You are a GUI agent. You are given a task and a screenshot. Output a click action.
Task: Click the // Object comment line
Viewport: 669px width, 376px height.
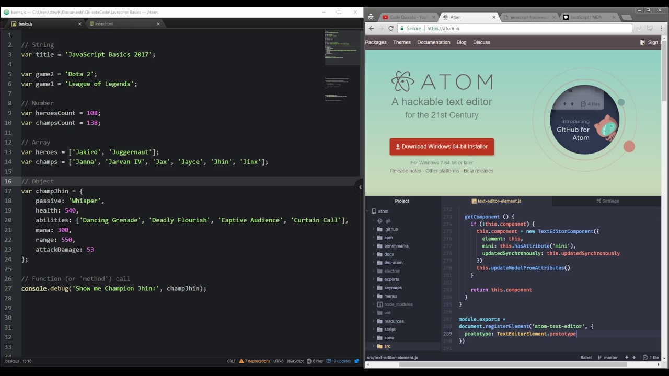[38, 181]
